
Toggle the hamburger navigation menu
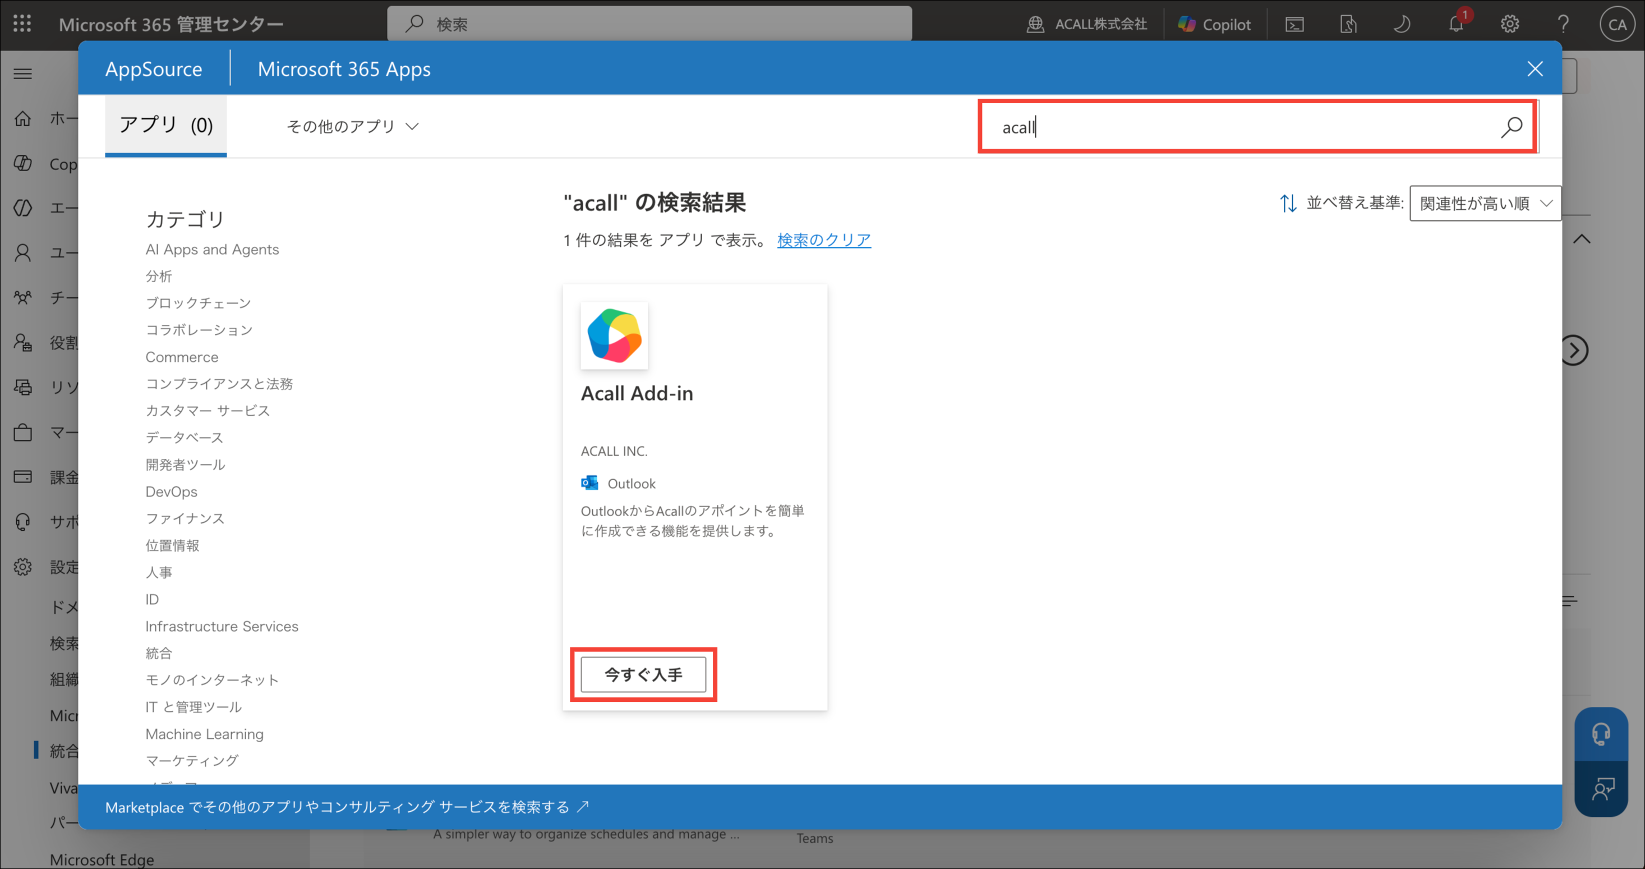tap(23, 73)
